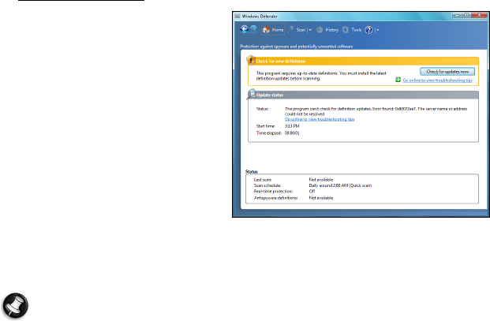Click the Antispyware definitions 'Not available' value
The image size is (490, 321).
point(321,198)
